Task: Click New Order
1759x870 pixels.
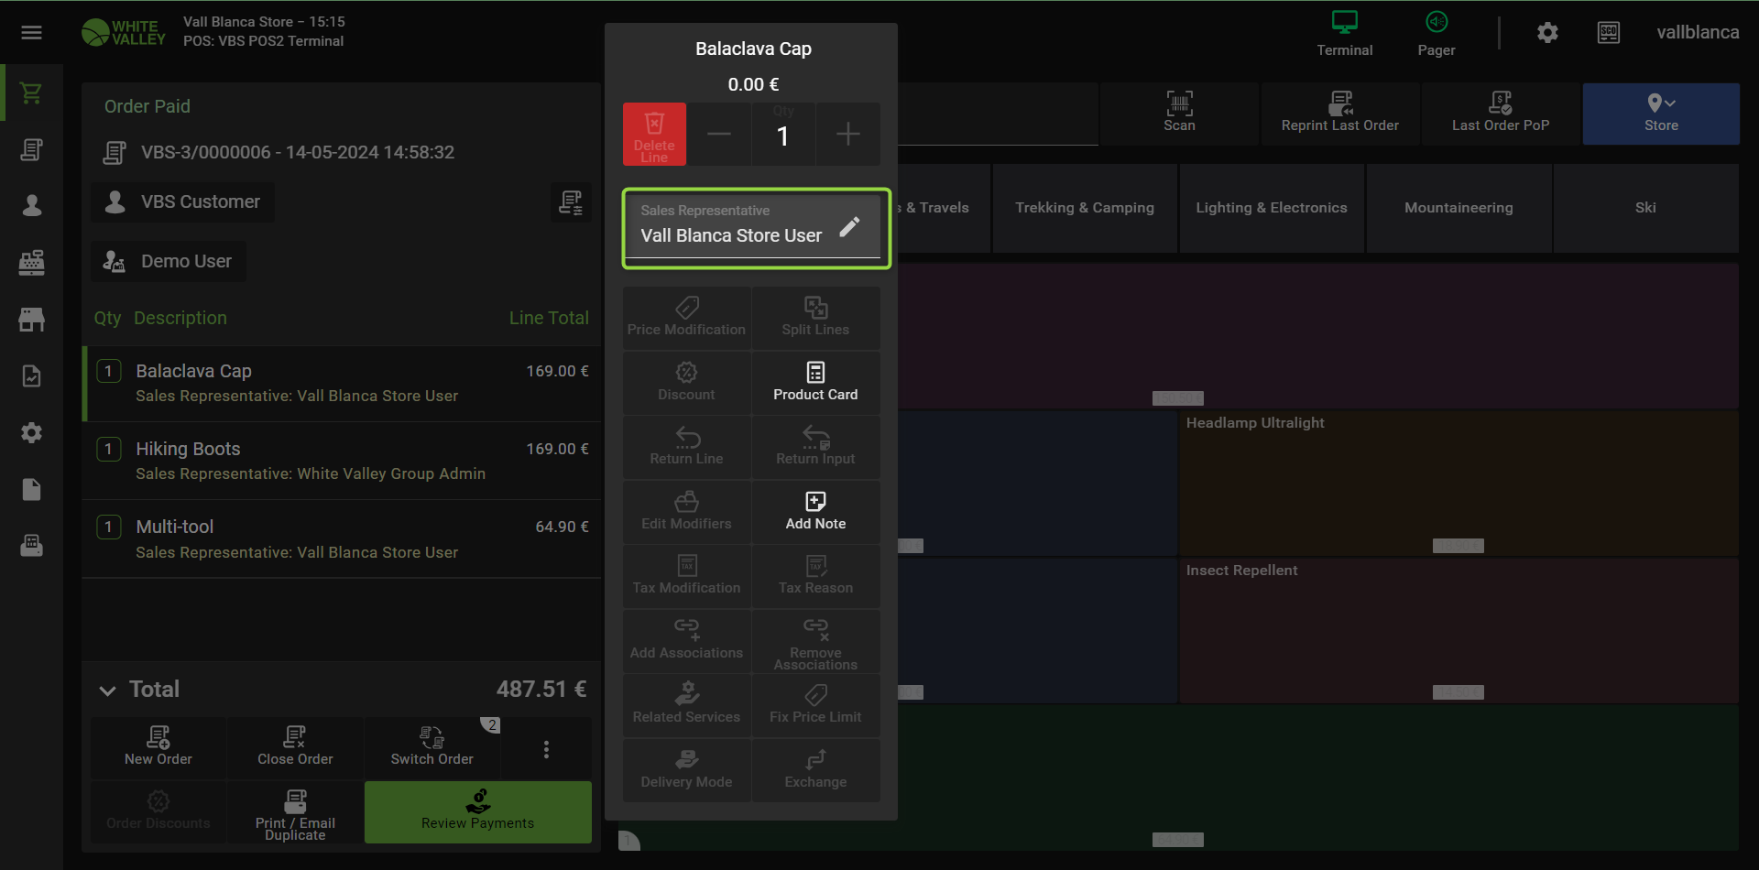Action: (x=158, y=748)
